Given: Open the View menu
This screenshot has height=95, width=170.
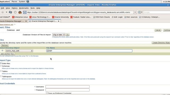Looking at the screenshot, I should [8, 8].
